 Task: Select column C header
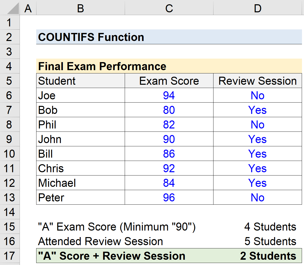tap(169, 8)
